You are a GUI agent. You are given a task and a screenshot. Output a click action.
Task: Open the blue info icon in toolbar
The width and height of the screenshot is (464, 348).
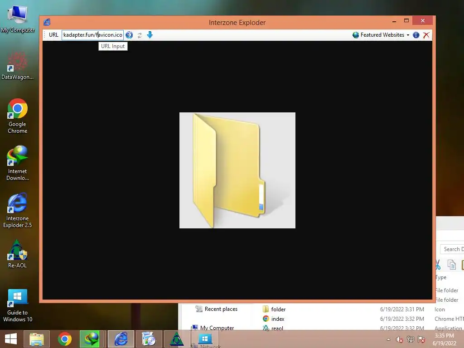pos(416,35)
